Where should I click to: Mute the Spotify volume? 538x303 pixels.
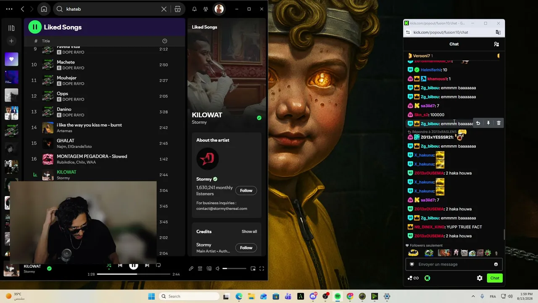click(218, 268)
